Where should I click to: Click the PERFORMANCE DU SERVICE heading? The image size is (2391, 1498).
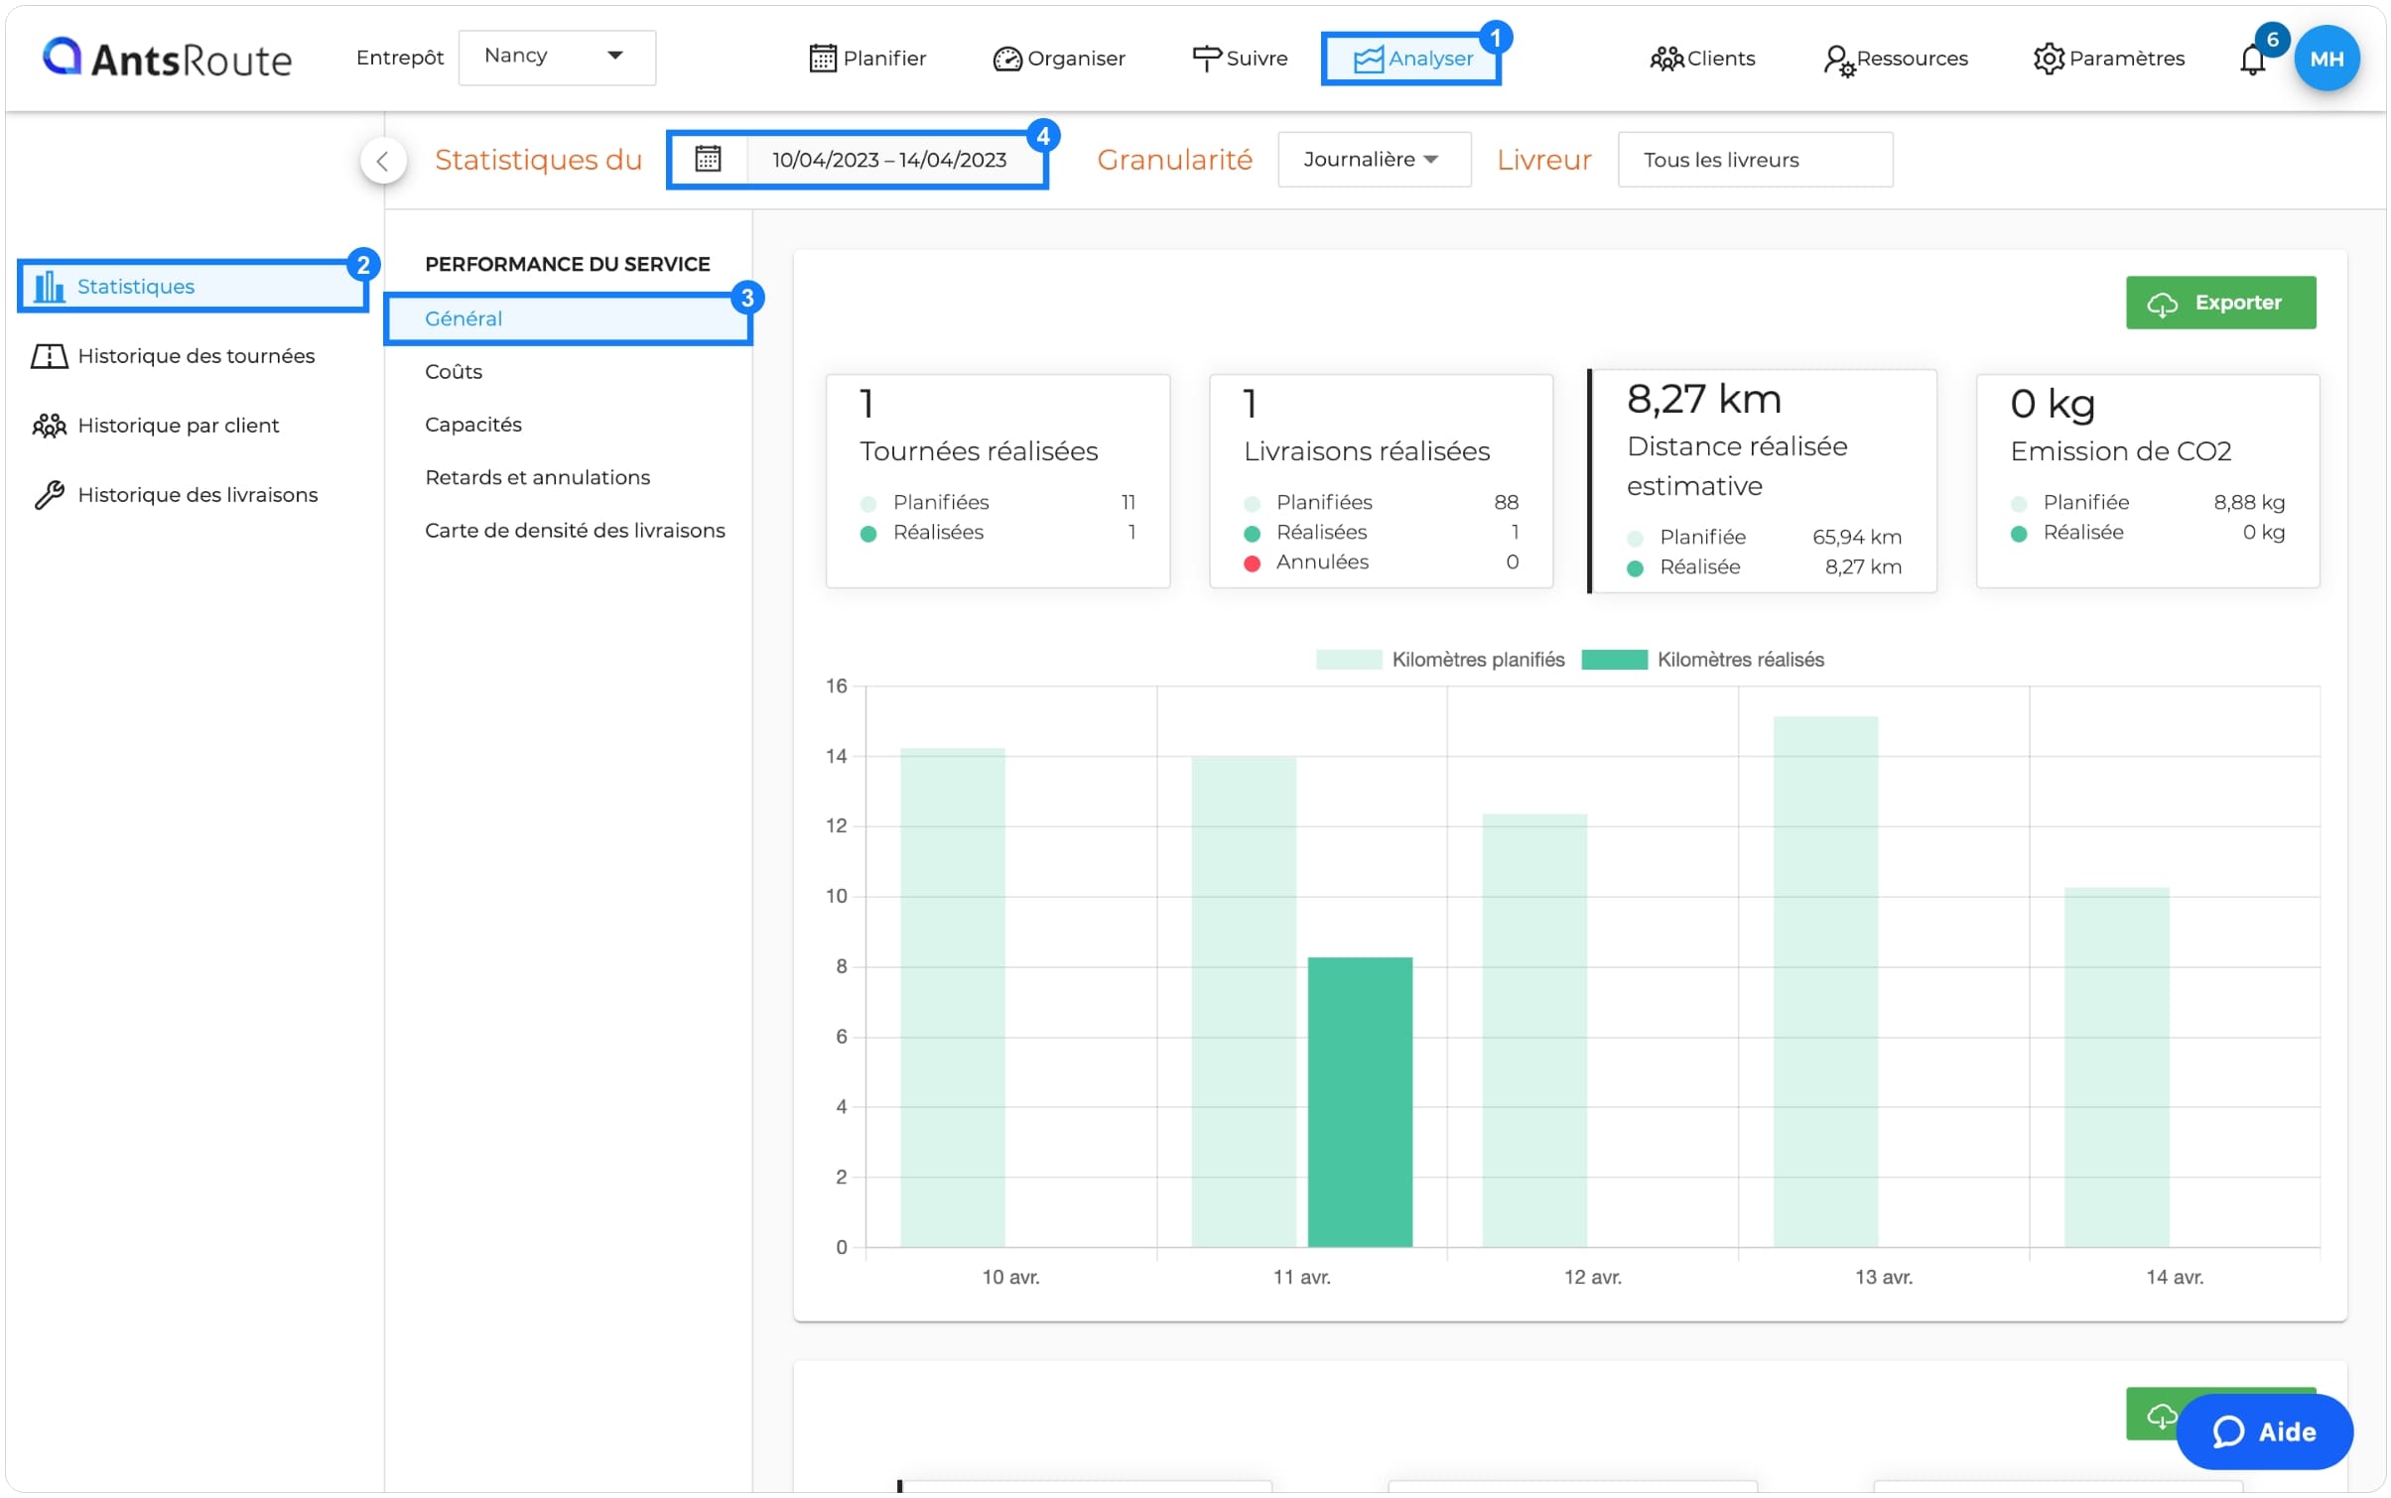coord(567,264)
